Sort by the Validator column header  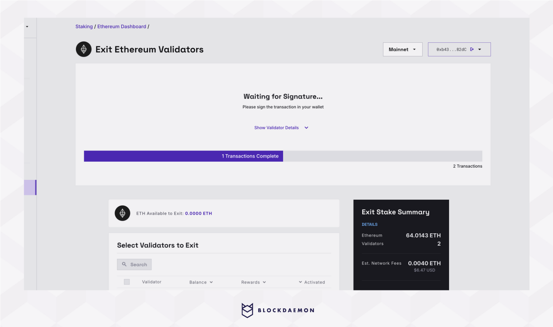[x=152, y=282]
